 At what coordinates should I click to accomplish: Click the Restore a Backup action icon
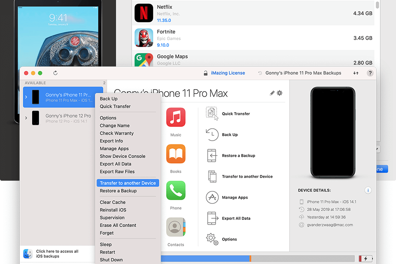point(212,156)
